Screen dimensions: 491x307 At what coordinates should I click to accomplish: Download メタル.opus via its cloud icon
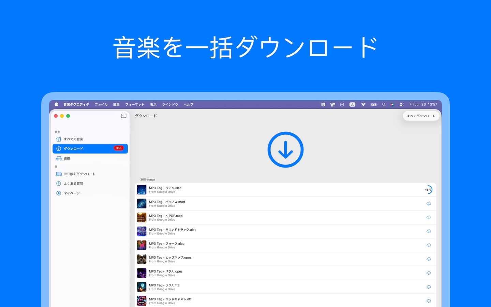tap(429, 273)
